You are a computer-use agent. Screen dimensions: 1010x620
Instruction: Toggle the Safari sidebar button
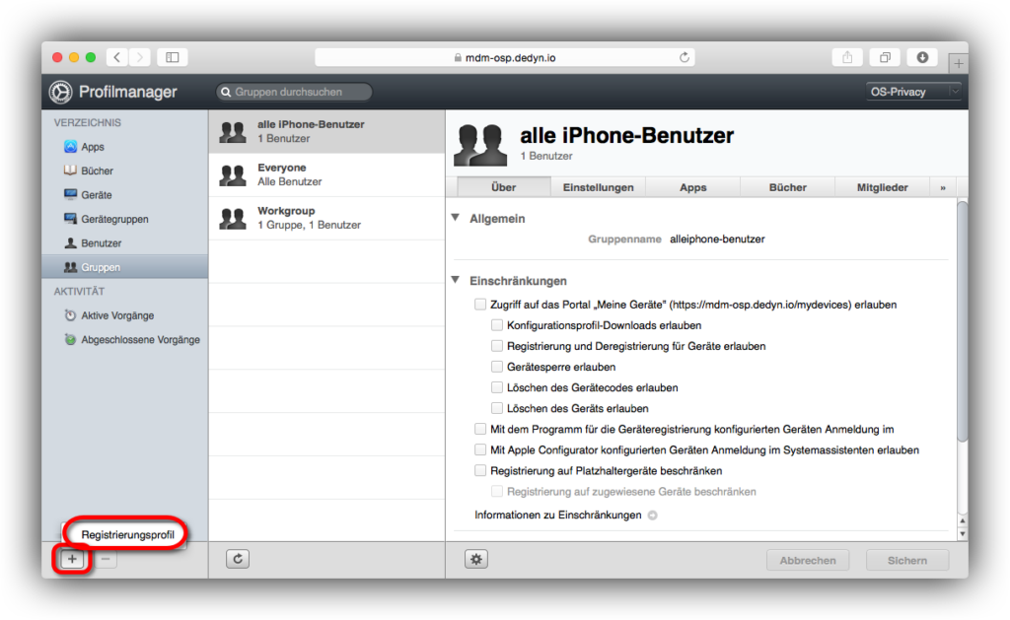click(172, 57)
